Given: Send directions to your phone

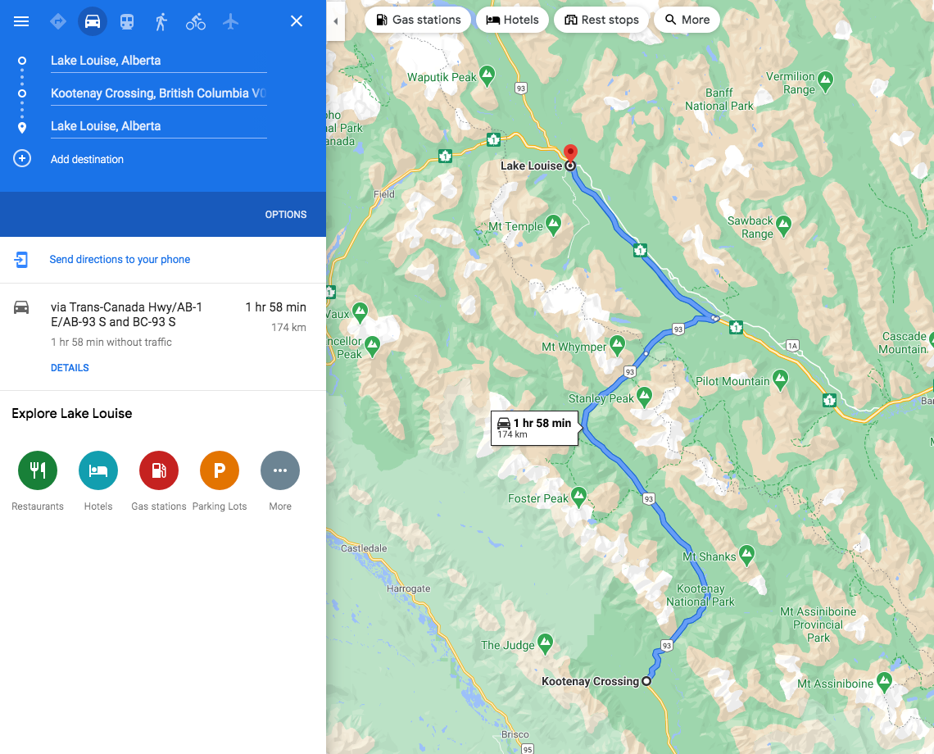Looking at the screenshot, I should (120, 259).
